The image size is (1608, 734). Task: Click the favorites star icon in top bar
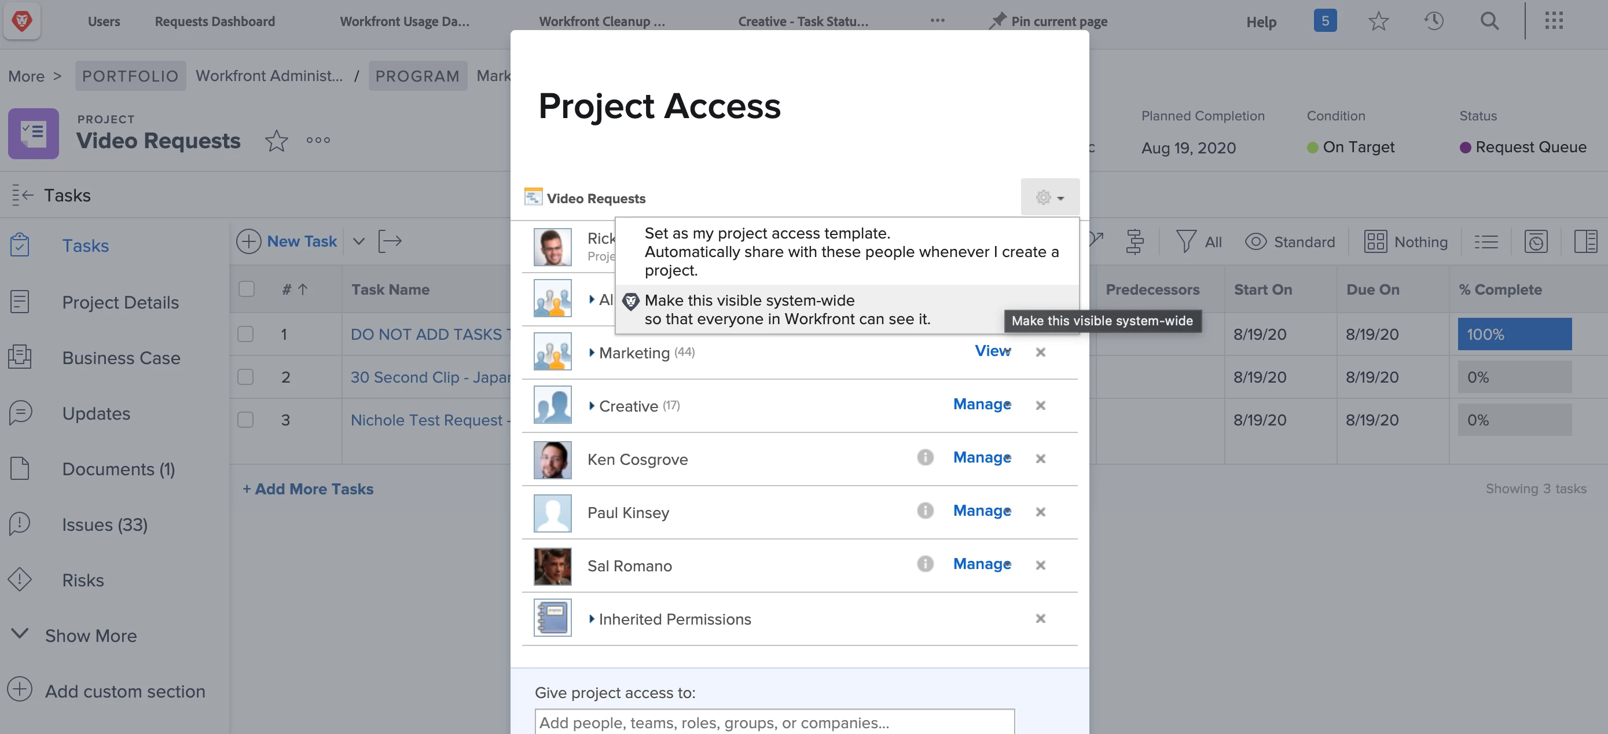click(x=1378, y=21)
